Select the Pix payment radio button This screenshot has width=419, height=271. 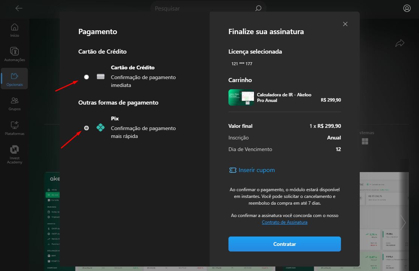tap(86, 128)
